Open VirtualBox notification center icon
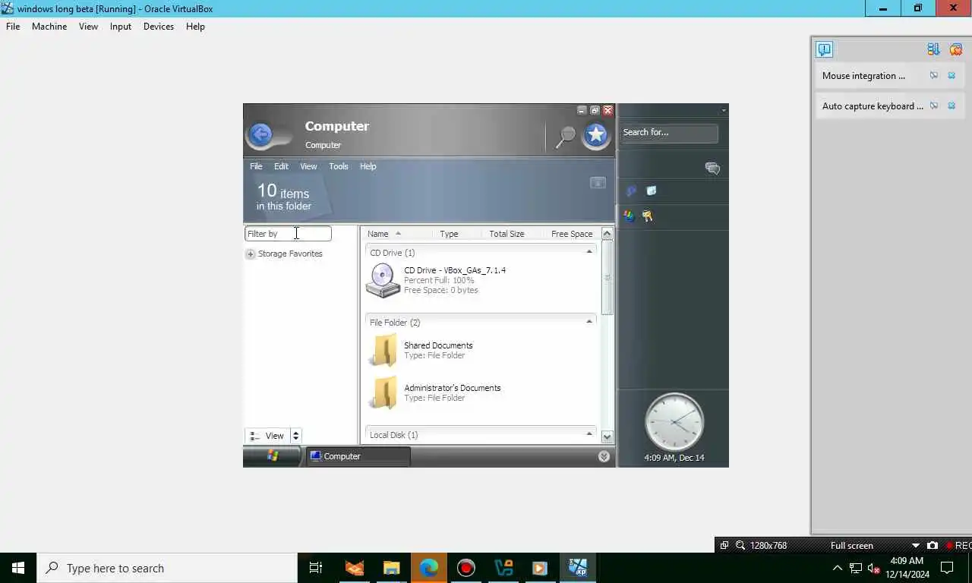Viewport: 972px width, 583px height. coord(825,49)
